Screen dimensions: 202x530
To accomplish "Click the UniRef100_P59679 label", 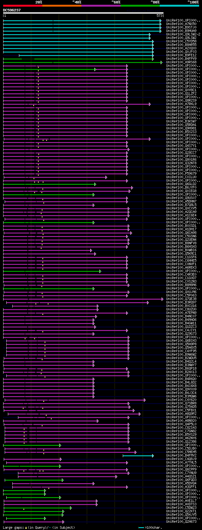I will tap(181, 174).
